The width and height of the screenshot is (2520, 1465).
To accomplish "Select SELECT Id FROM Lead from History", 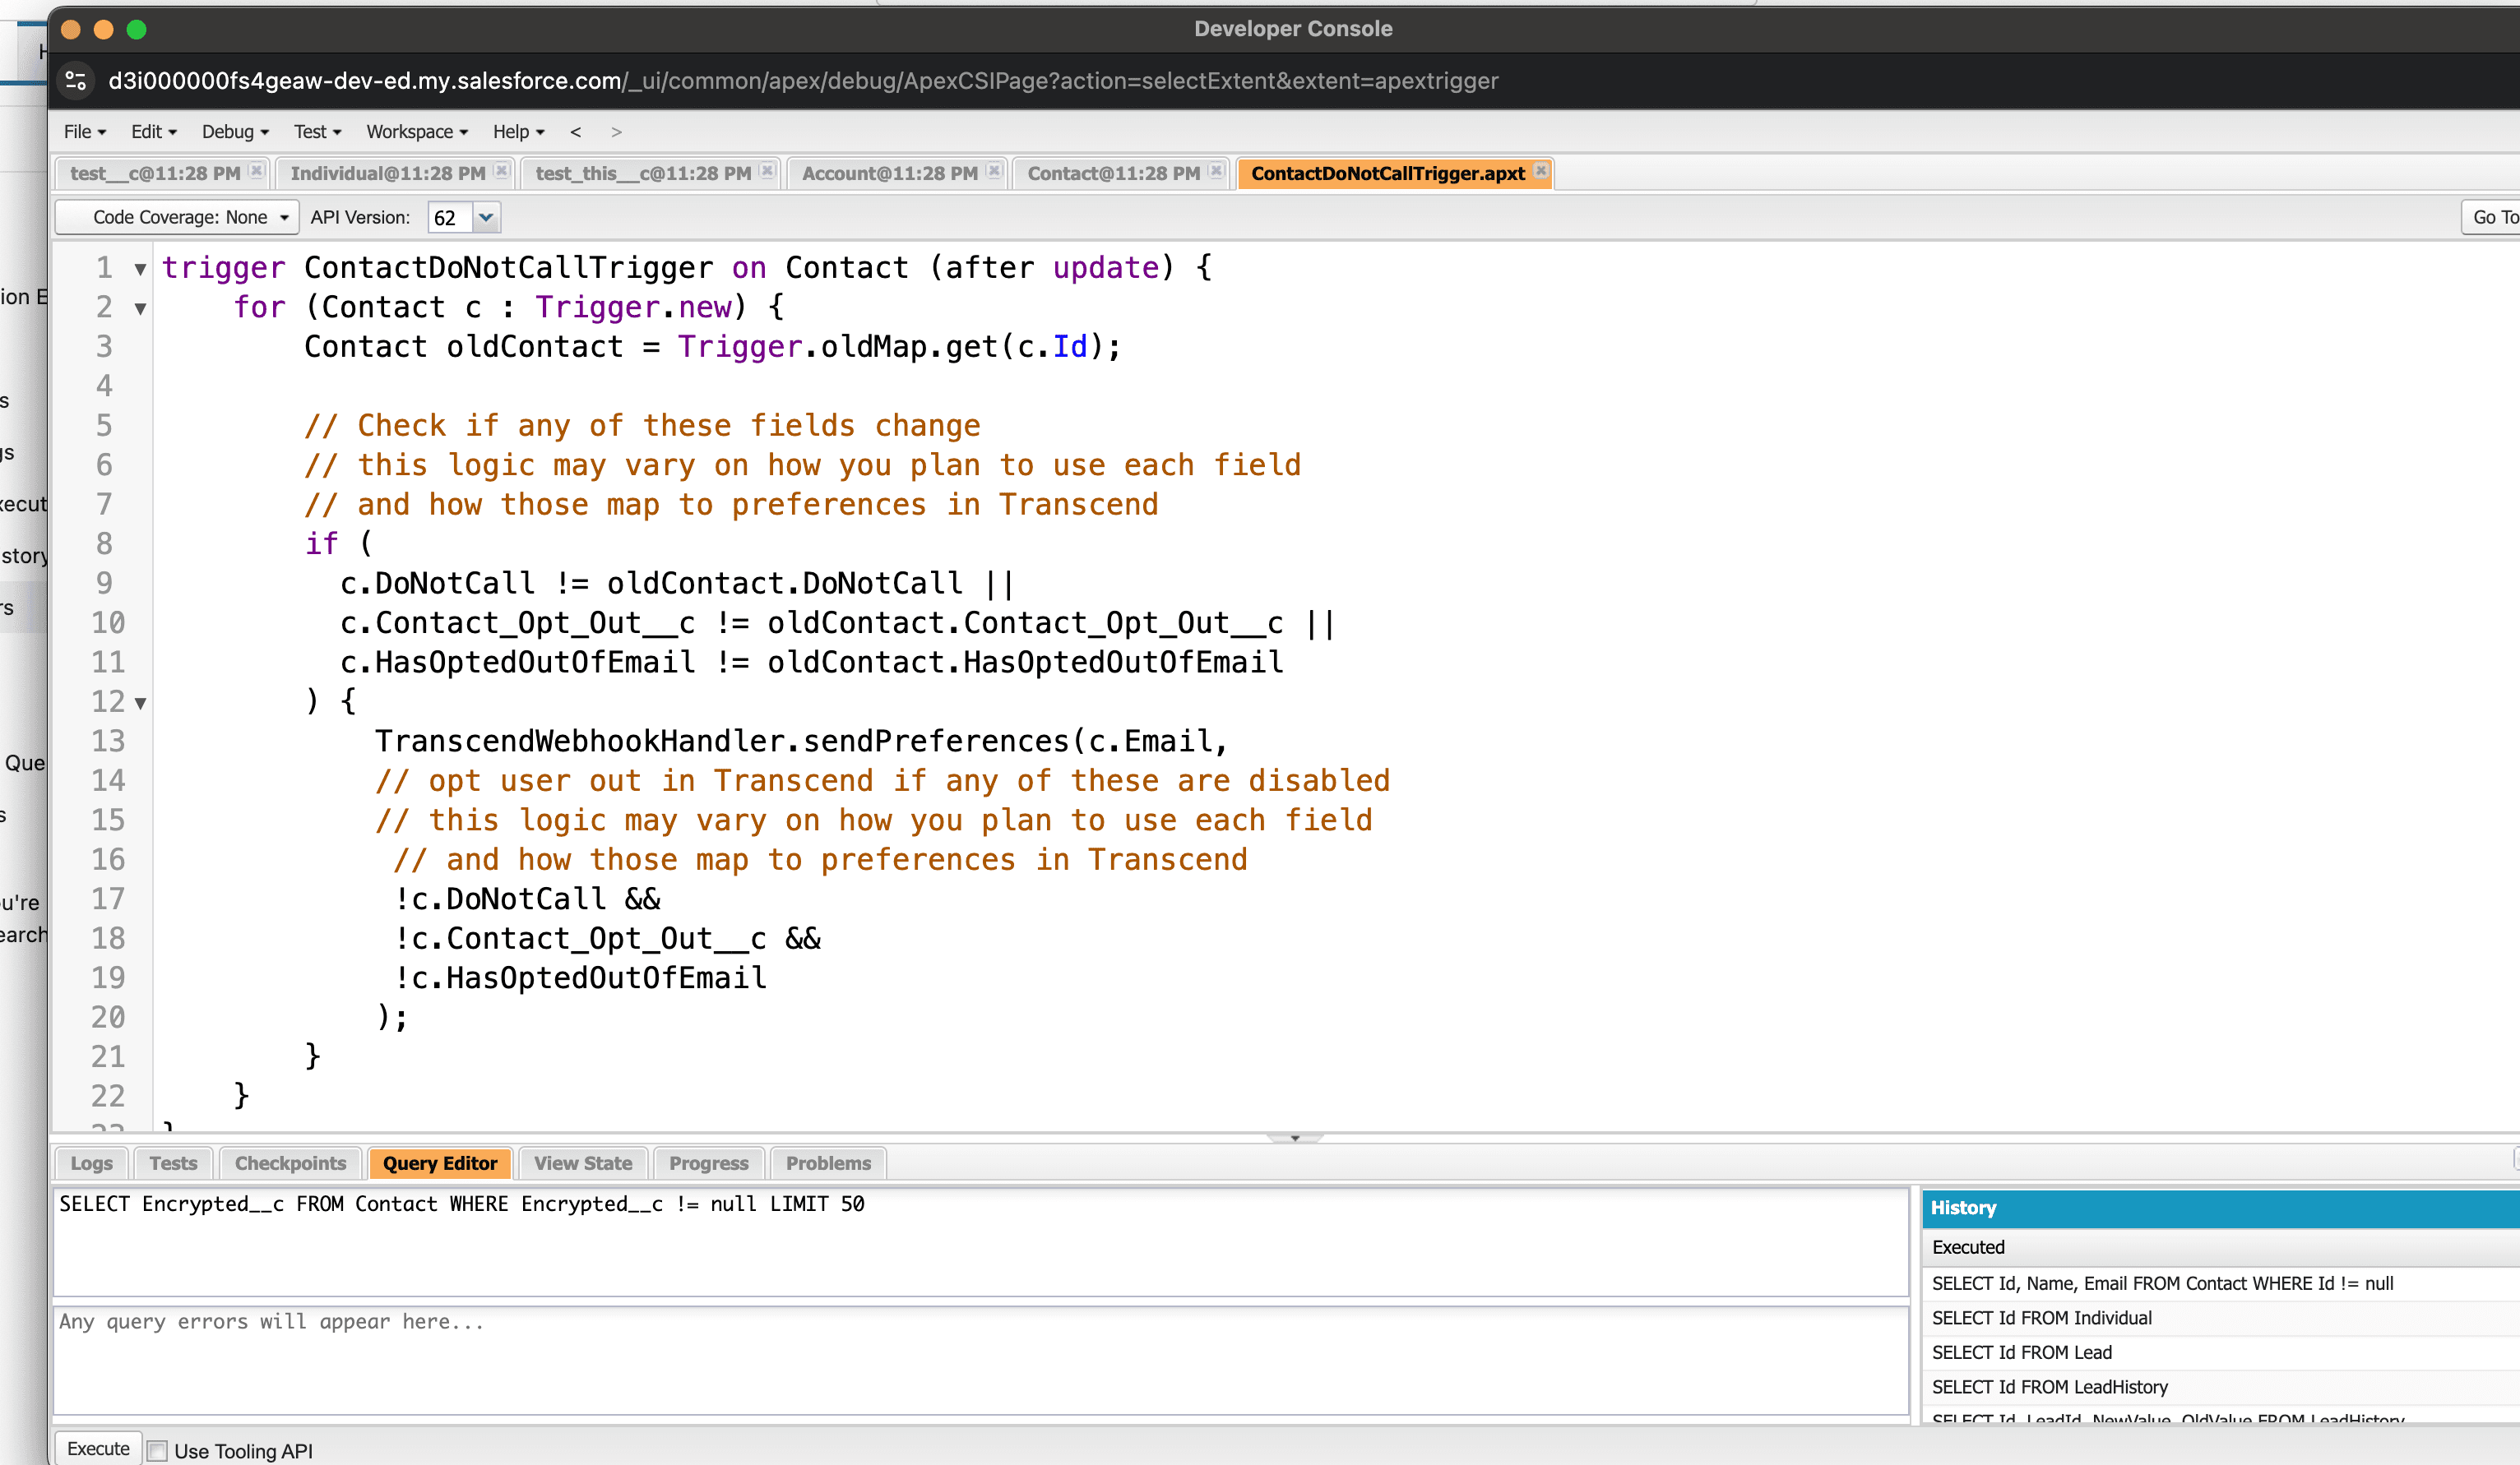I will pos(2021,1352).
